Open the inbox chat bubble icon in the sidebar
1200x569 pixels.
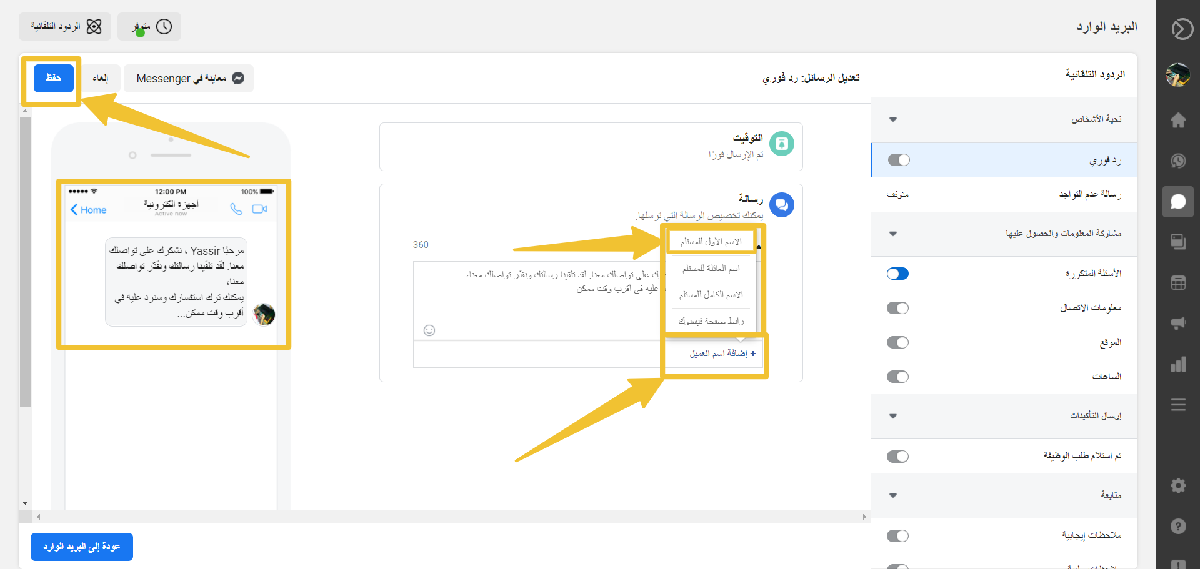[x=1178, y=202]
